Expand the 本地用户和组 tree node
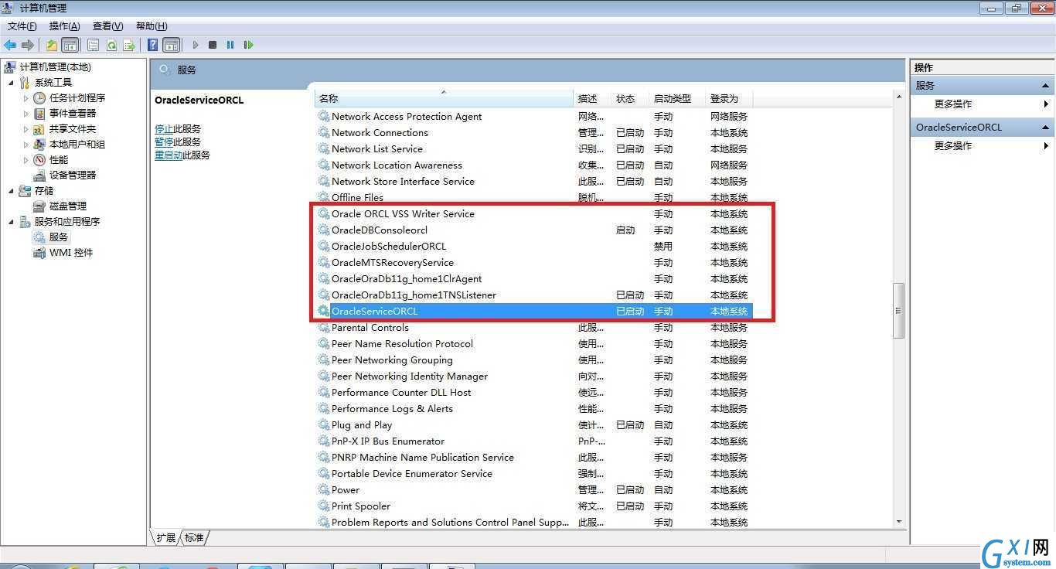The image size is (1056, 569). pos(26,145)
